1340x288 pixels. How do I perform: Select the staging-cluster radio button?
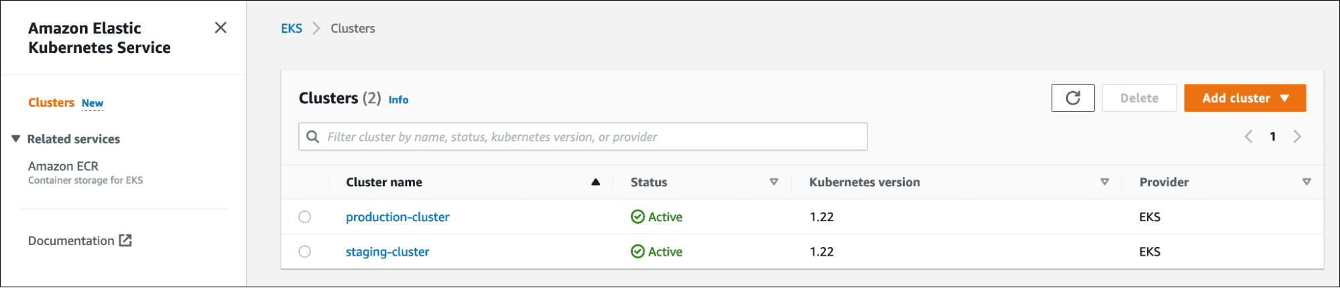click(305, 252)
